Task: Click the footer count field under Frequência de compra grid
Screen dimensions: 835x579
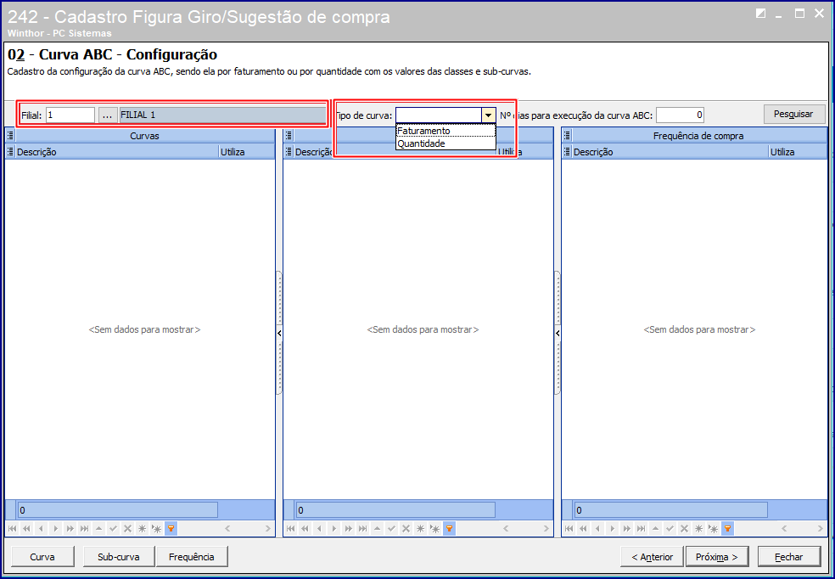Action: [671, 510]
